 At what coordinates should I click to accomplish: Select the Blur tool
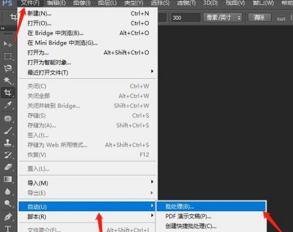pos(8,192)
